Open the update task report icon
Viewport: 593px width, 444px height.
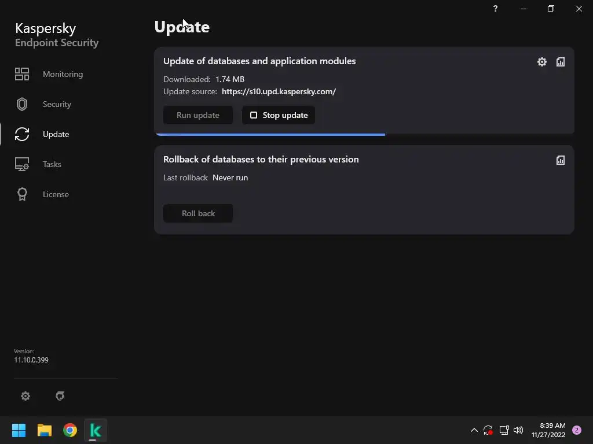[561, 62]
